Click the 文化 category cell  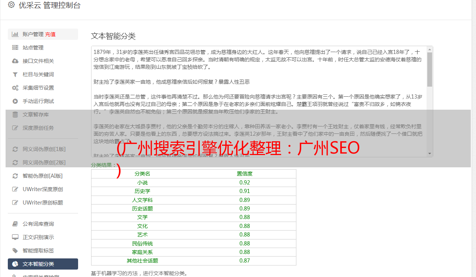coord(142,226)
